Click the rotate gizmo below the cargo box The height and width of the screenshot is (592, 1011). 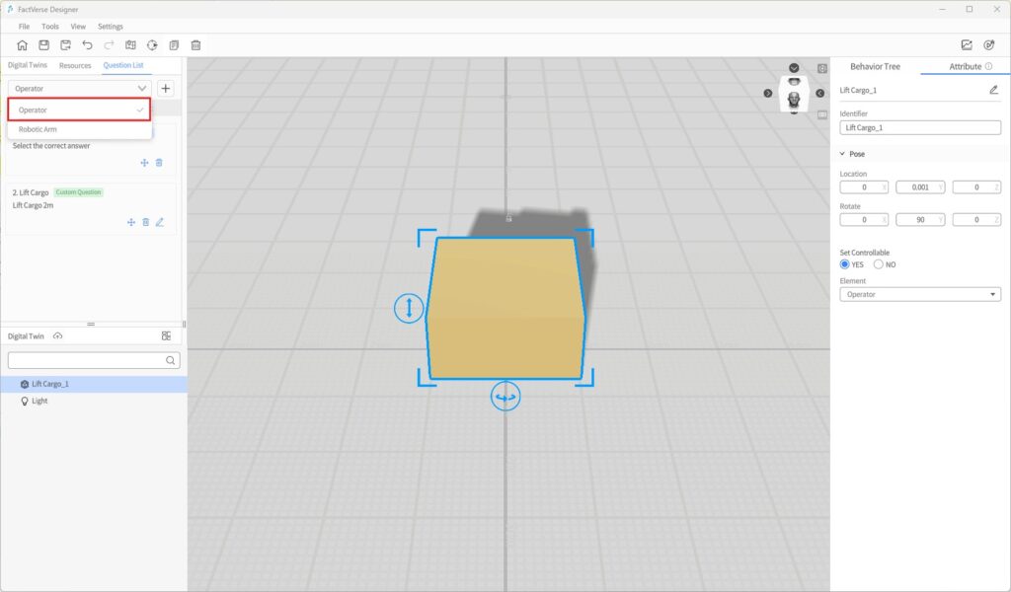point(505,397)
